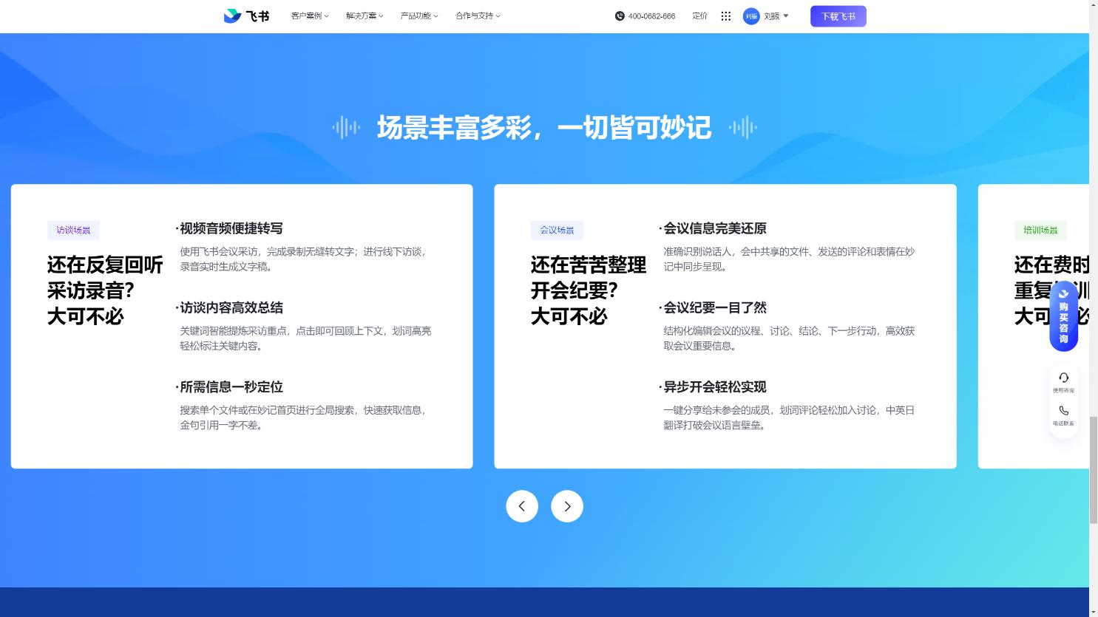
Task: Click the 场景丰富多彩 section title
Action: tap(544, 128)
